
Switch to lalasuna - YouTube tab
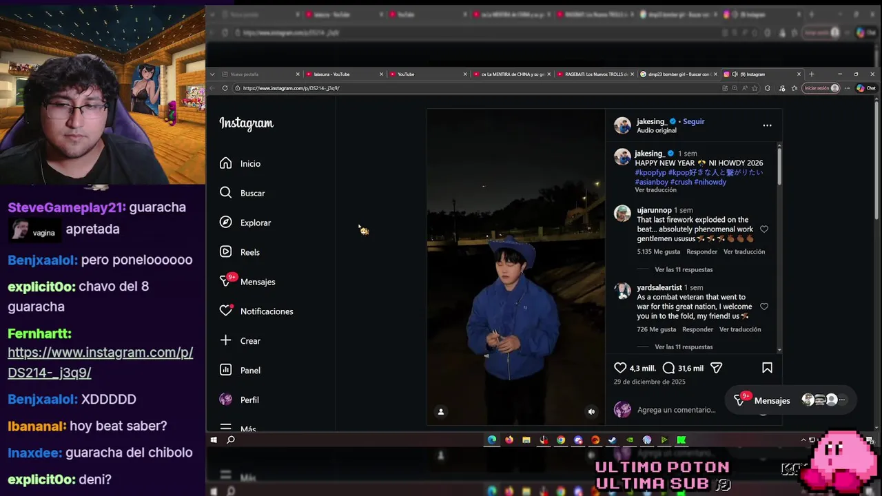[344, 74]
